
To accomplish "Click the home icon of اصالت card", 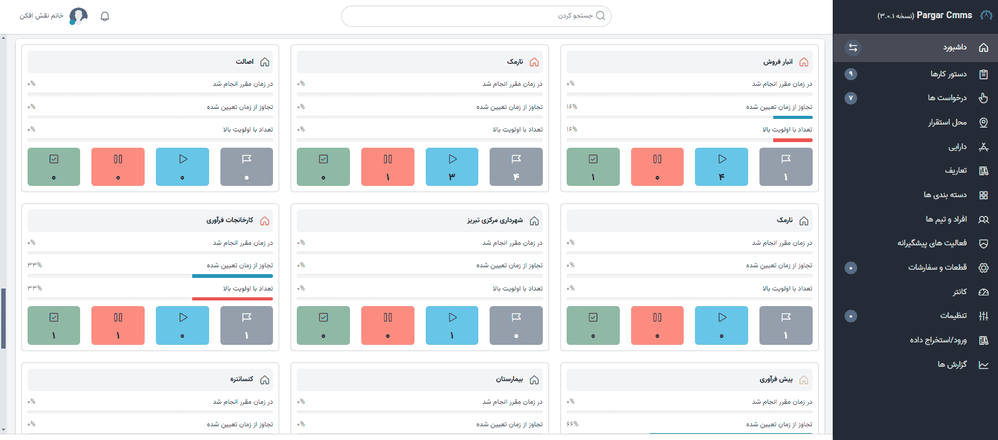I will tap(265, 62).
